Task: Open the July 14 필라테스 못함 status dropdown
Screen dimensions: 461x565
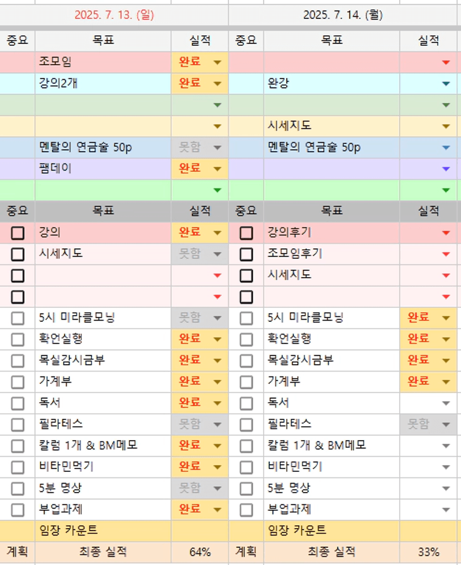Action: coord(445,424)
